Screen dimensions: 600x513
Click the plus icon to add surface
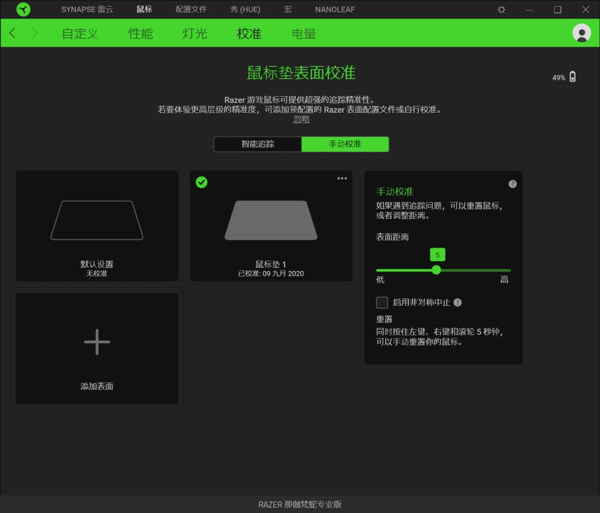97,342
